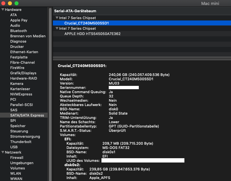Select Umgebungen in the sidebar
Screen dimensions: 231x181
(22, 163)
